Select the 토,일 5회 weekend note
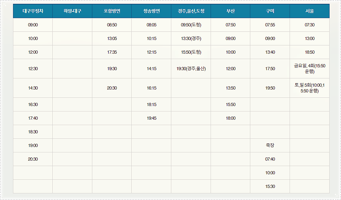 coord(310,88)
